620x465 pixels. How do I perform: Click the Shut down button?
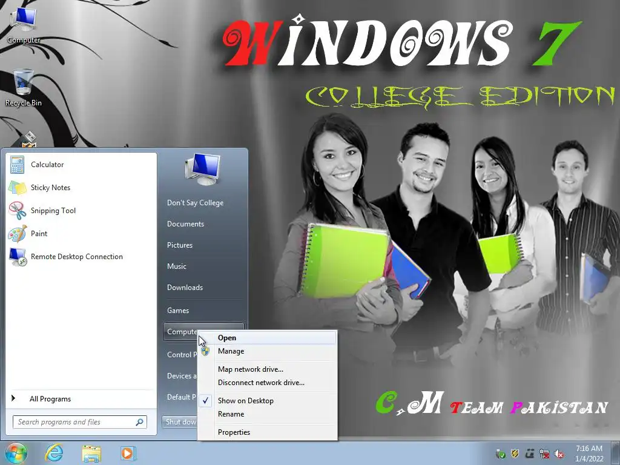point(180,422)
